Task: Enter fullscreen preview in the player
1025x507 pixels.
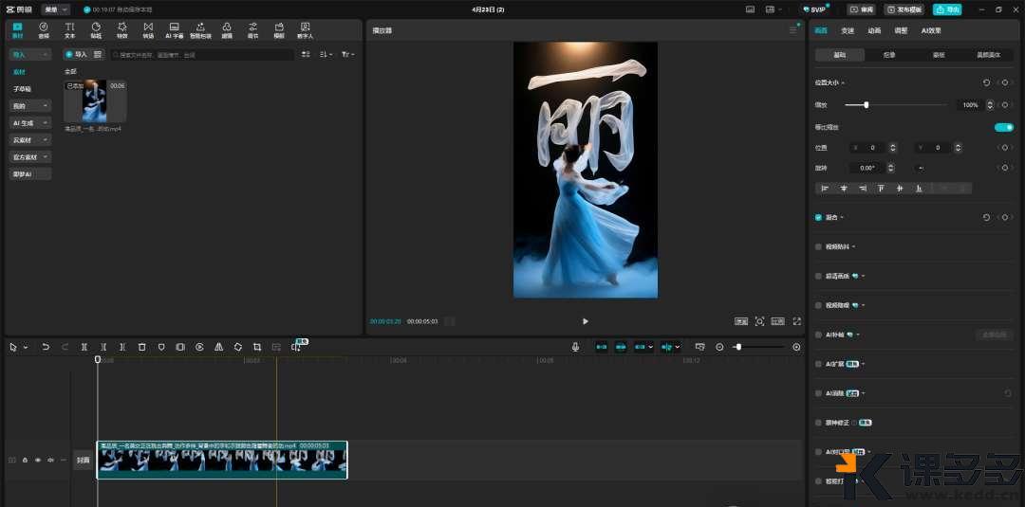Action: (796, 321)
